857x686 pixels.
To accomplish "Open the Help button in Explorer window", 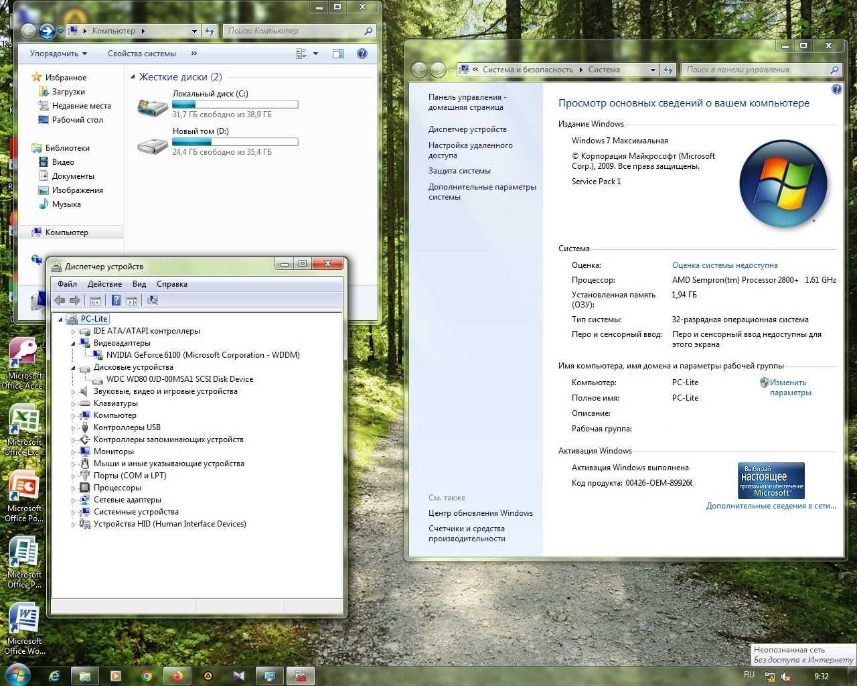I will point(362,54).
